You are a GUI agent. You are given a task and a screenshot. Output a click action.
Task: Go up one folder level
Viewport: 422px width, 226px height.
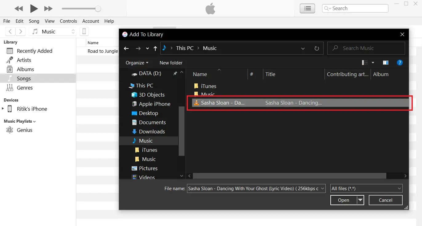155,48
